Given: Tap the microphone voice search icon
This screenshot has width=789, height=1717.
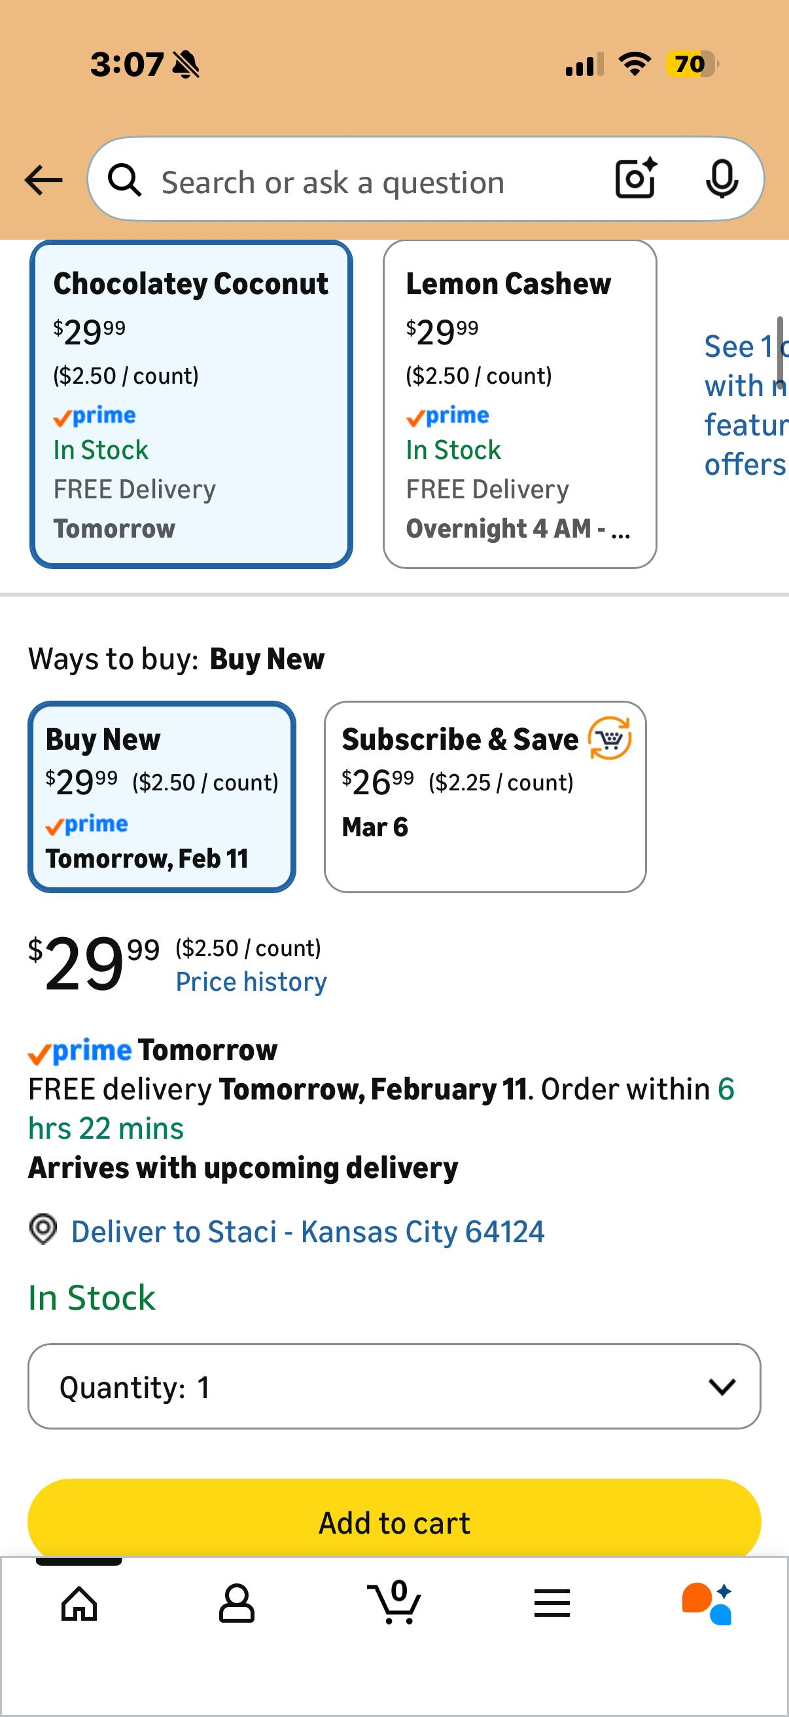Looking at the screenshot, I should pyautogui.click(x=722, y=179).
